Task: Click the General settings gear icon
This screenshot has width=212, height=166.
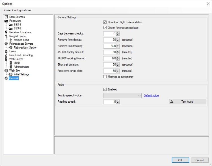Action: pyautogui.click(x=6, y=78)
